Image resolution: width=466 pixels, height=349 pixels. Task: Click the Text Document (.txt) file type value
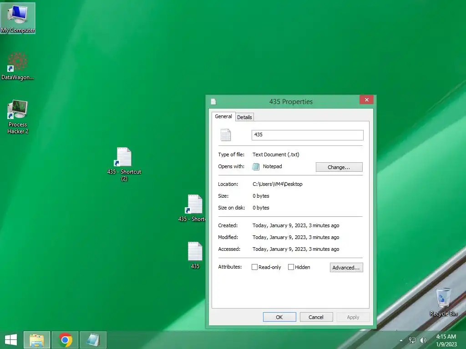coord(276,155)
